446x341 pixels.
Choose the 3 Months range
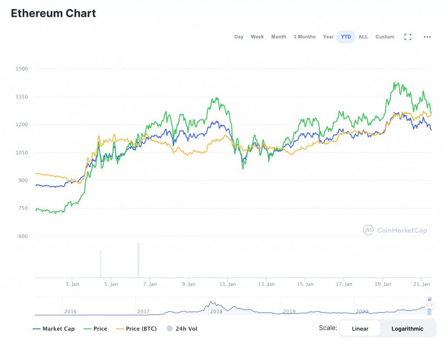coord(304,37)
